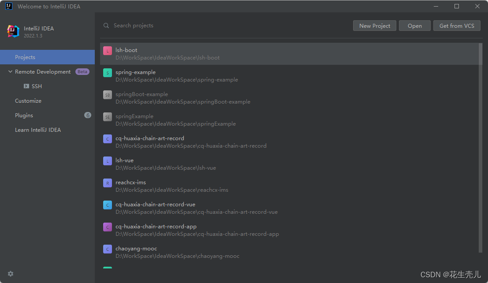
Task: Click the lsh-vue project icon
Action: click(108, 161)
